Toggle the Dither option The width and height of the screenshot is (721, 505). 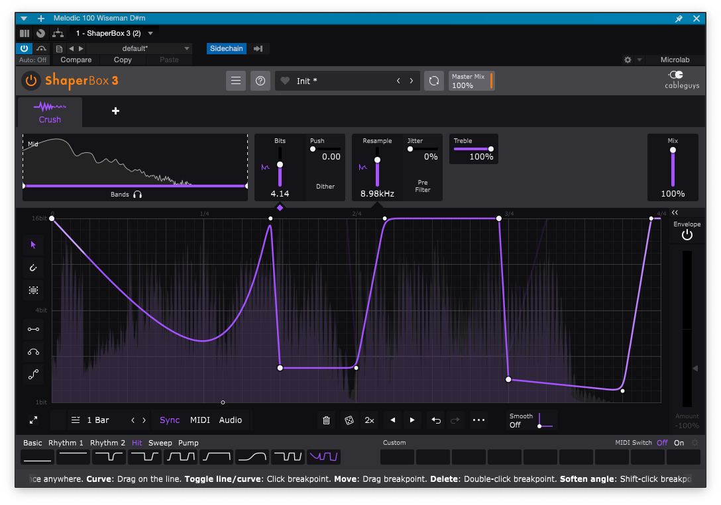[x=325, y=187]
